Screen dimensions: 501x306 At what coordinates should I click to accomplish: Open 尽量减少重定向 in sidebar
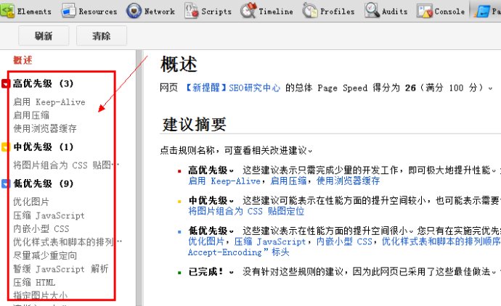[x=45, y=255]
